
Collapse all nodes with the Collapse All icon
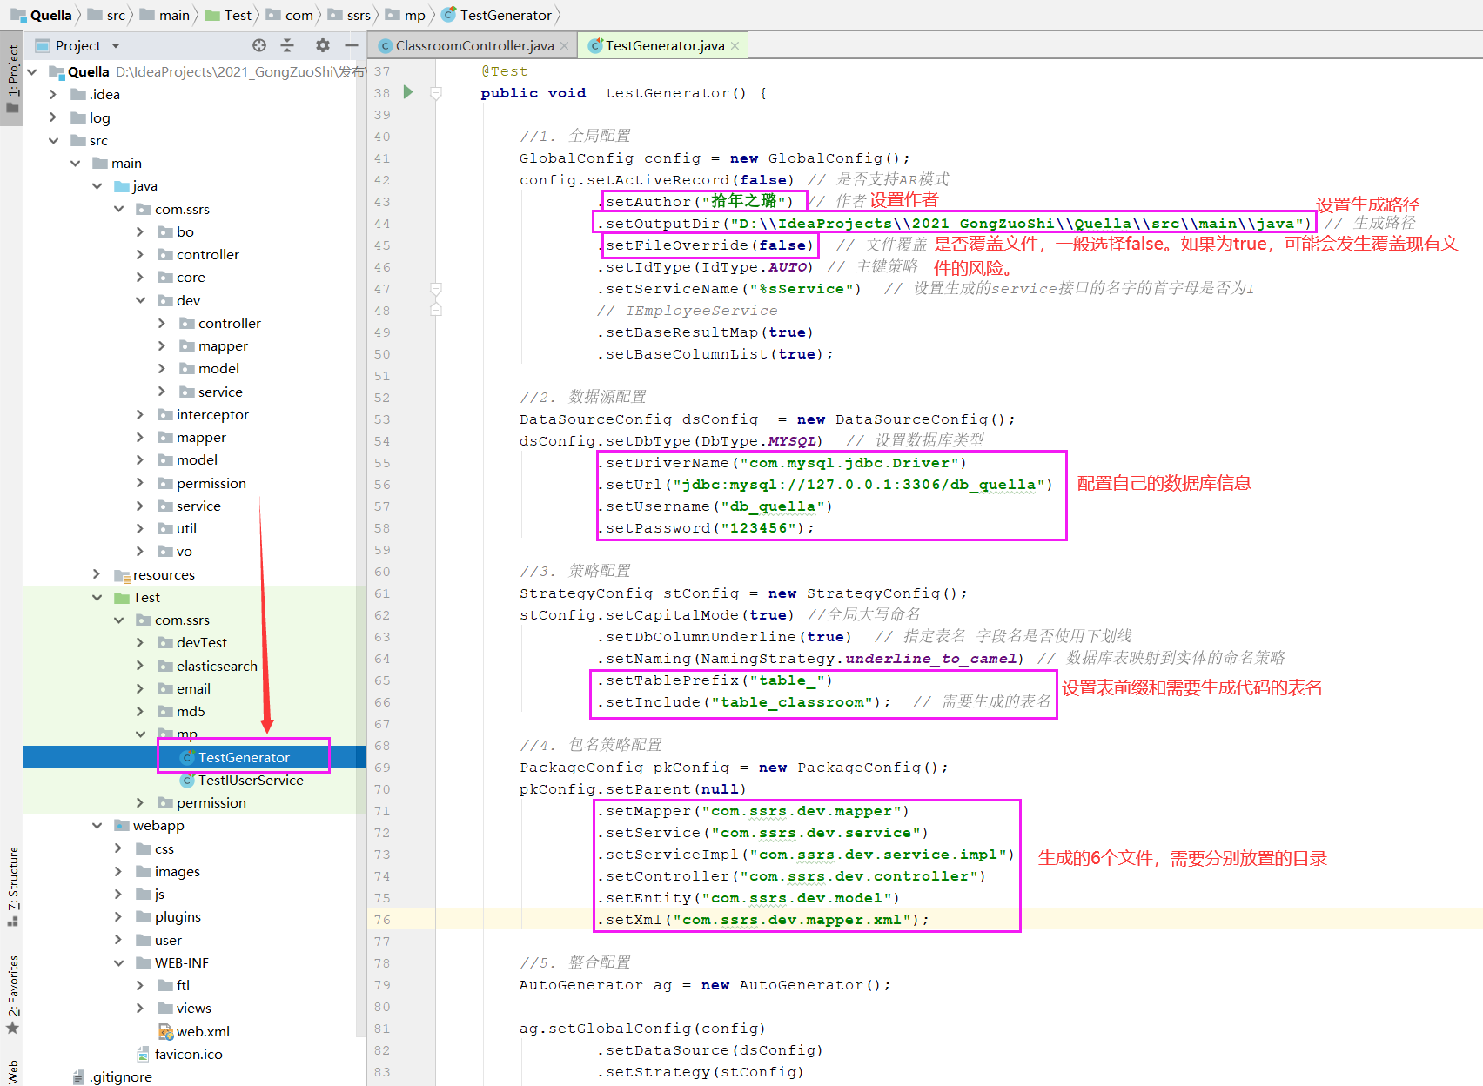click(x=286, y=45)
